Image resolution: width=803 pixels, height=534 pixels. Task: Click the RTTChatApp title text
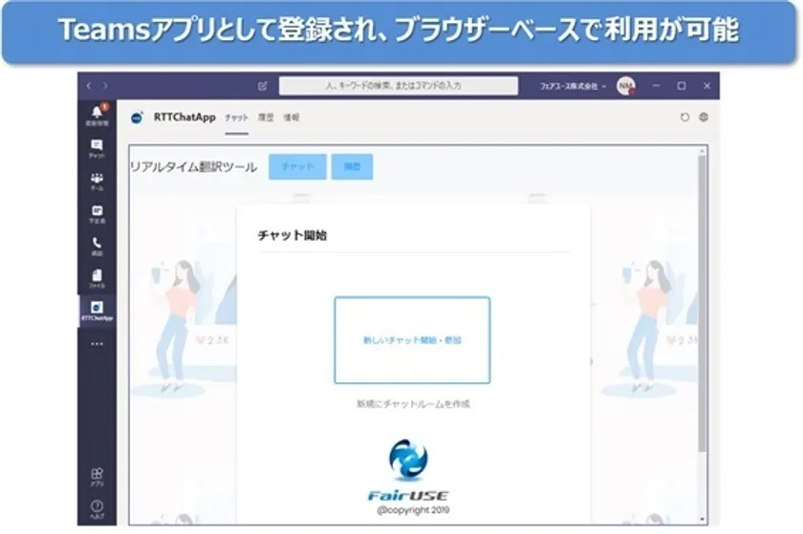click(x=184, y=117)
